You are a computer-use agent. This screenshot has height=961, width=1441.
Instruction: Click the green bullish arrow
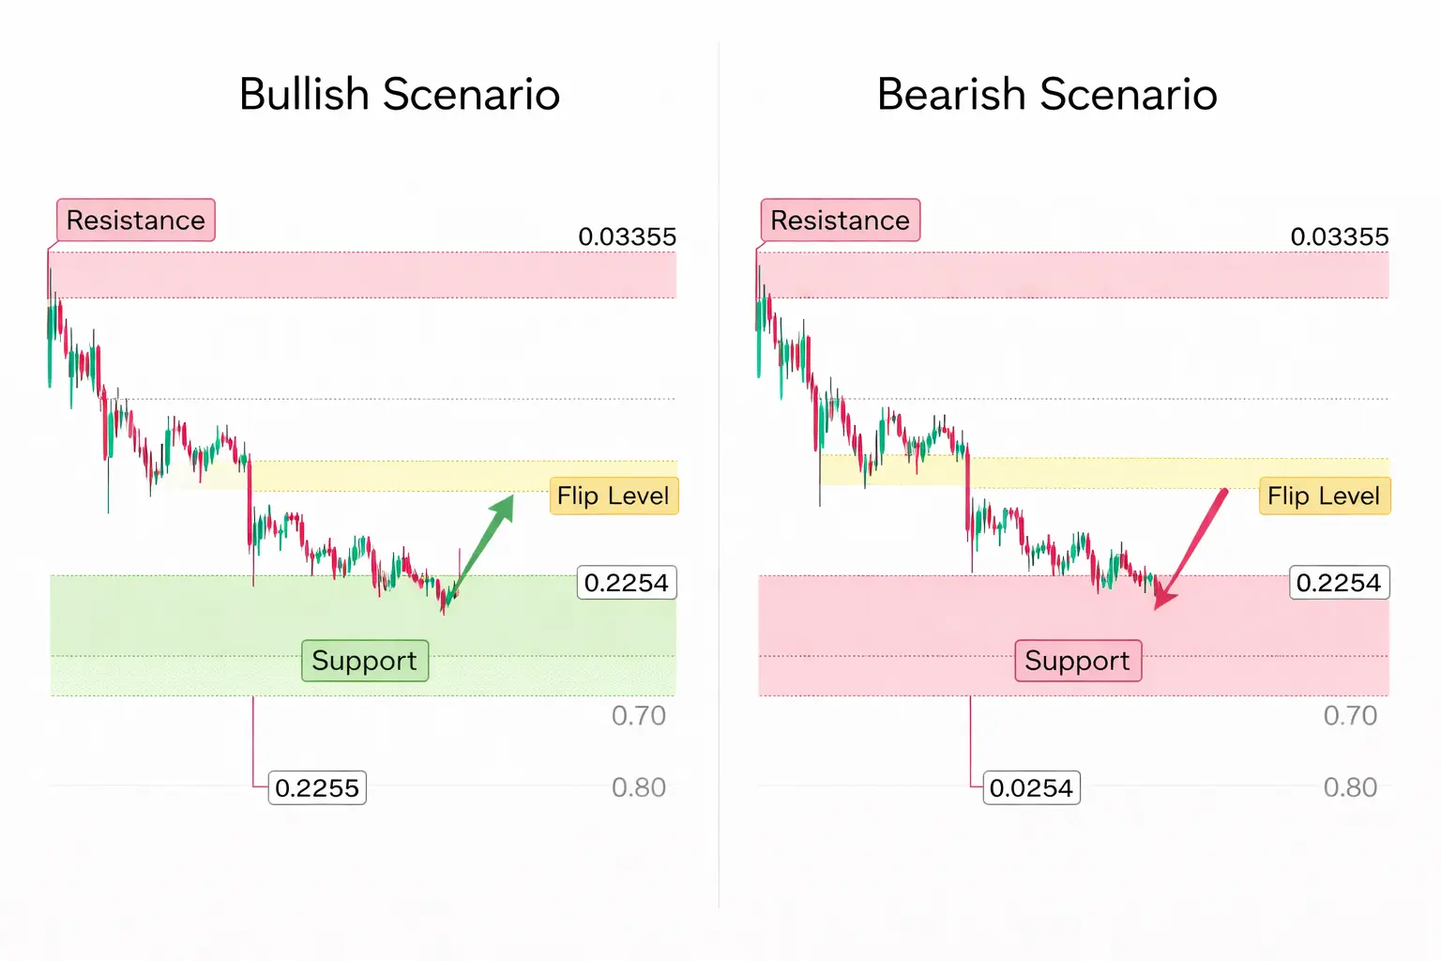pyautogui.click(x=481, y=550)
